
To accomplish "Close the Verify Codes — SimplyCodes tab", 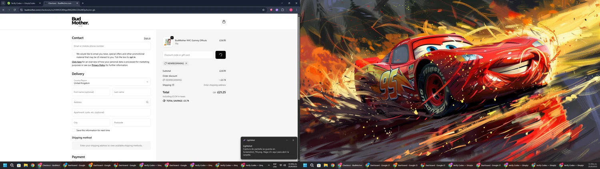I will tap(40, 3).
